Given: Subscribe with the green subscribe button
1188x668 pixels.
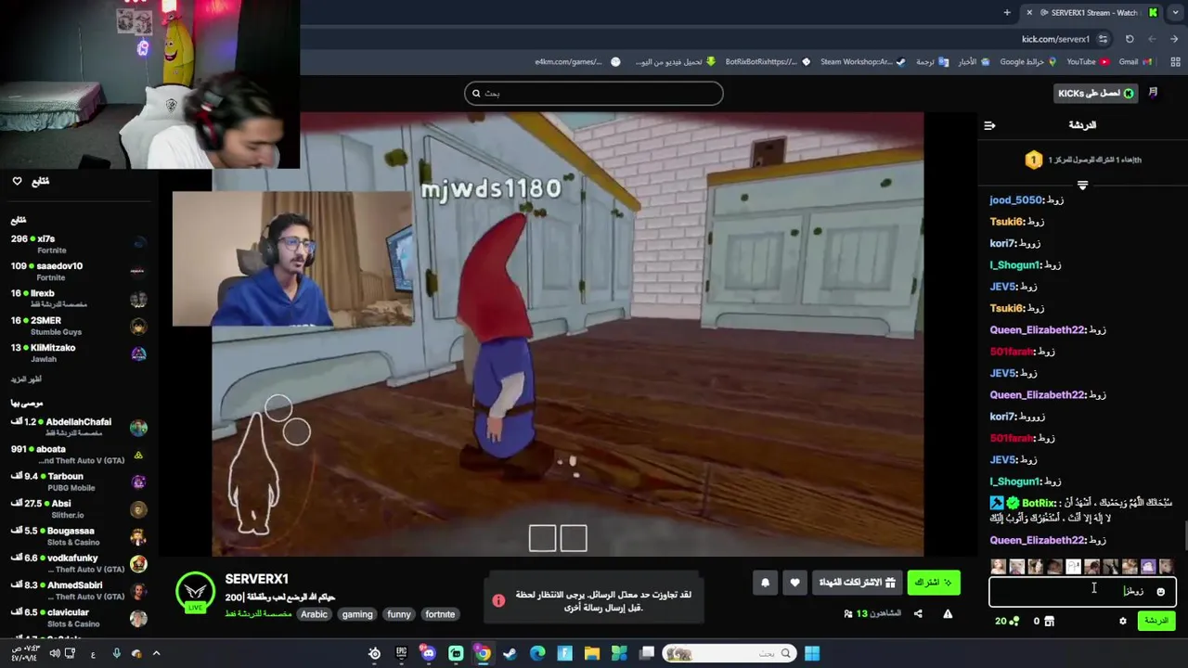Looking at the screenshot, I should [x=934, y=583].
